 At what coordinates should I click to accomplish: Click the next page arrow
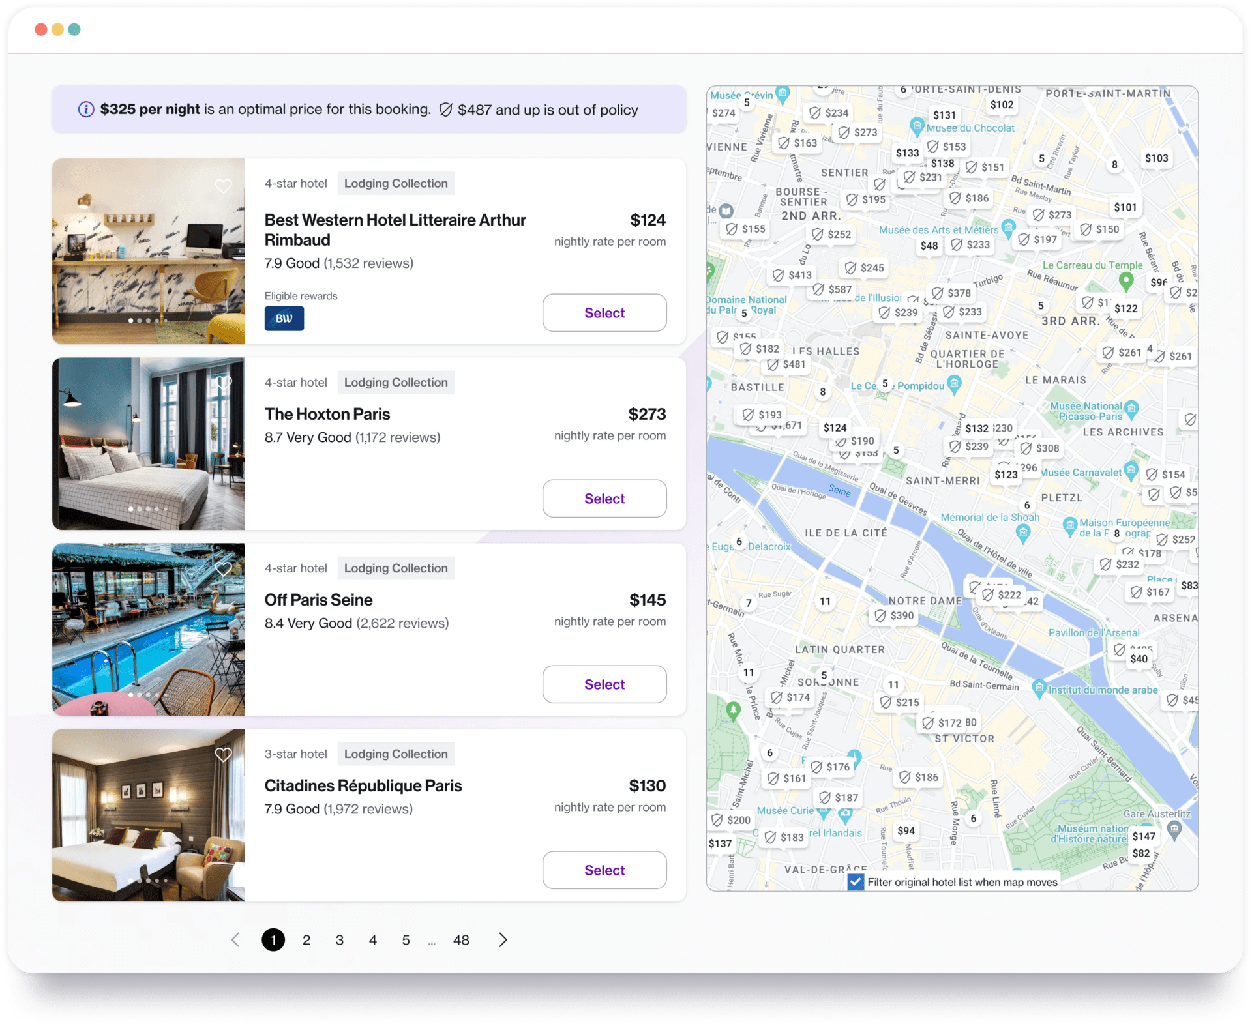pos(502,939)
